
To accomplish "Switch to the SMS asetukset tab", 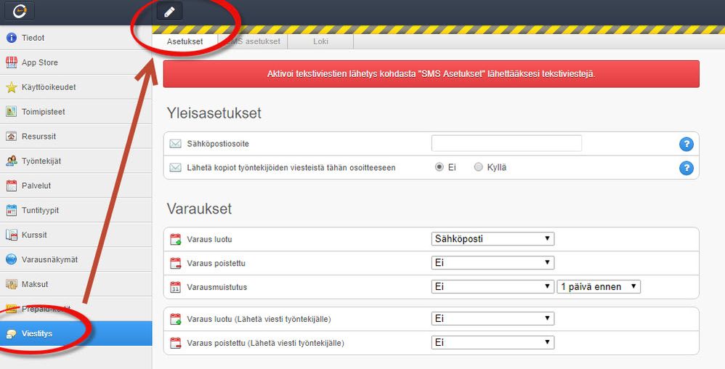I will pos(253,41).
